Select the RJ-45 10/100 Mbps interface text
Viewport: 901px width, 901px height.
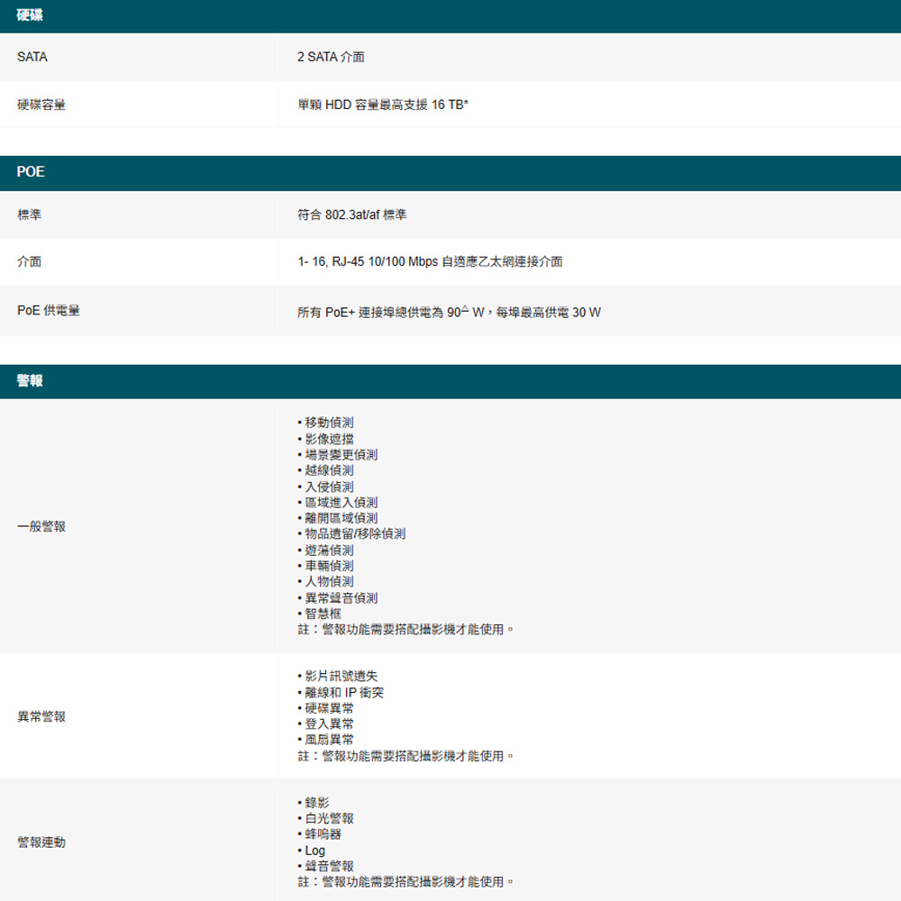click(x=430, y=262)
